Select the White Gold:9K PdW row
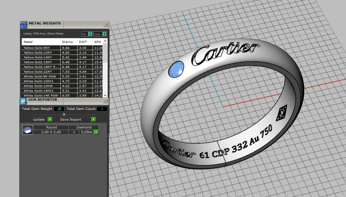 coord(63,77)
